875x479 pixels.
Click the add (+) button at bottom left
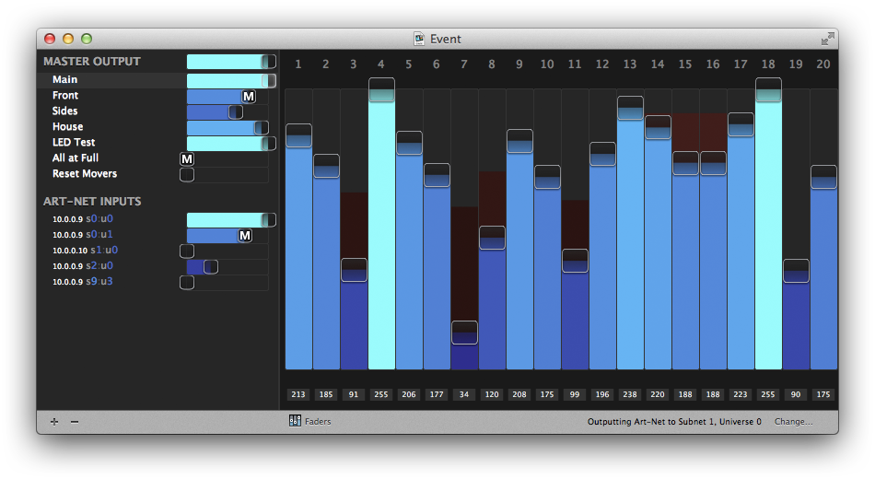pyautogui.click(x=54, y=422)
